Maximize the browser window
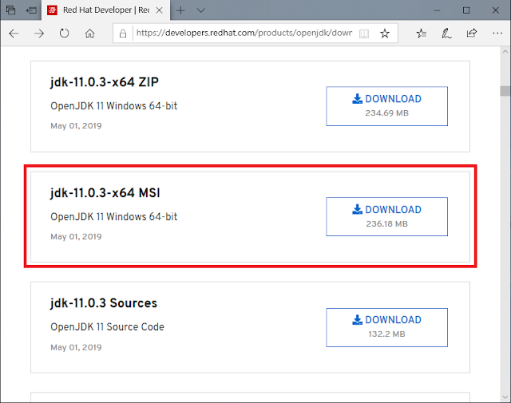 (466, 10)
